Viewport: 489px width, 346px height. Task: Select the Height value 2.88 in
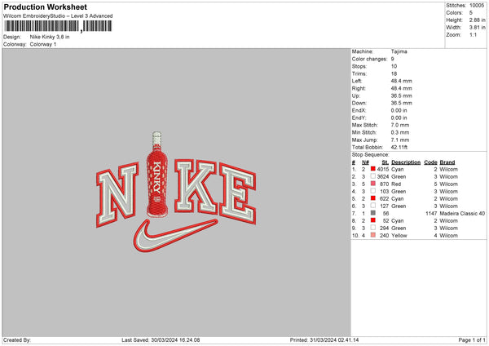click(477, 20)
